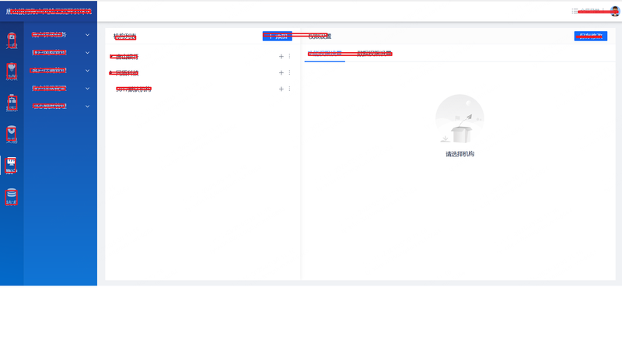The height and width of the screenshot is (343, 622).
Task: Expand the third navigation menu group chevron
Action: pyautogui.click(x=87, y=71)
